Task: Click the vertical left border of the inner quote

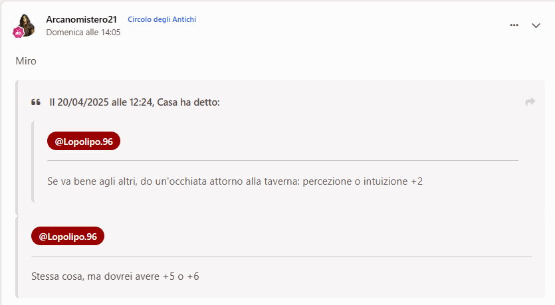Action: [x=33, y=161]
